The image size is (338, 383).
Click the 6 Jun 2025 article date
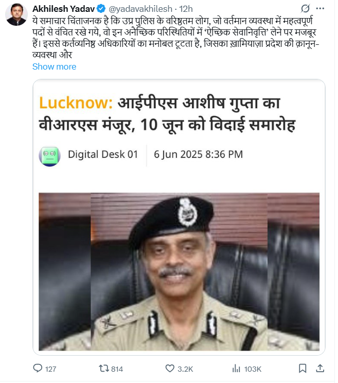point(199,154)
